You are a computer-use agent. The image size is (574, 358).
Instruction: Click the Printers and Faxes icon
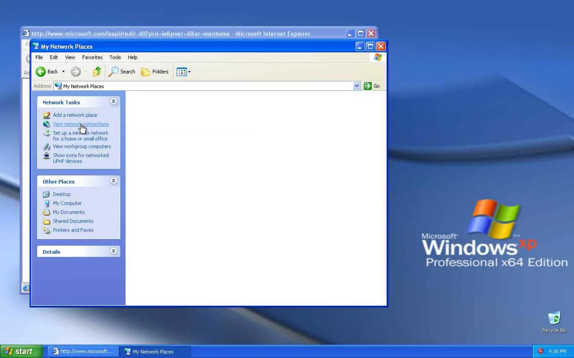click(x=47, y=230)
